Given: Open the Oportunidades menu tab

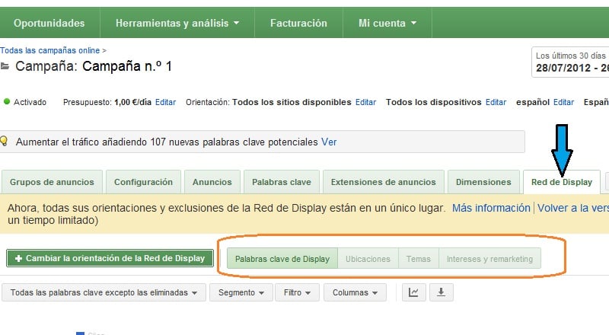Looking at the screenshot, I should tap(49, 23).
